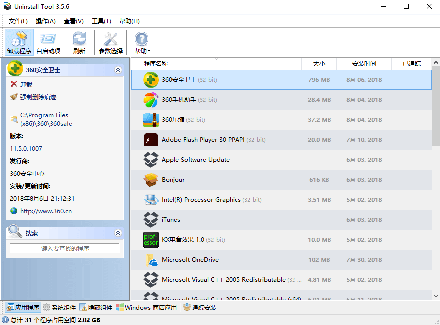The height and width of the screenshot is (325, 440).
Task: Click the red X 卸载 icon
Action: coord(14,84)
